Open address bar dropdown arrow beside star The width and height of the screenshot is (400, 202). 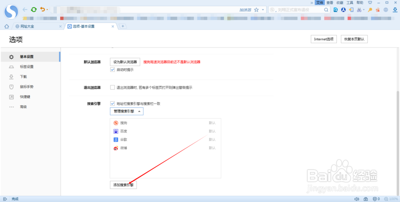point(263,10)
